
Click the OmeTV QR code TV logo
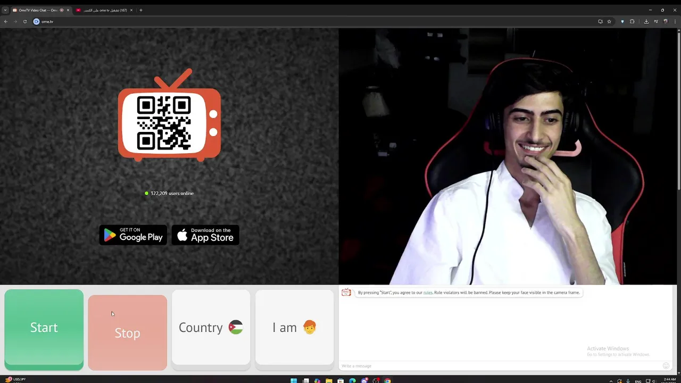(x=169, y=115)
